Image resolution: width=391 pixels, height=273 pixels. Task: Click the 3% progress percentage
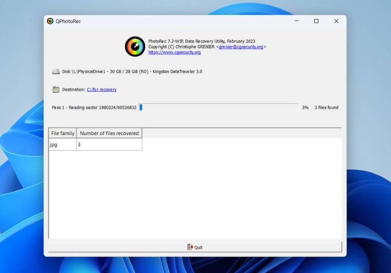coord(305,107)
